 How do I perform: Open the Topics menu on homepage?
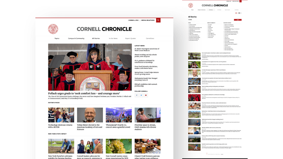(57, 38)
